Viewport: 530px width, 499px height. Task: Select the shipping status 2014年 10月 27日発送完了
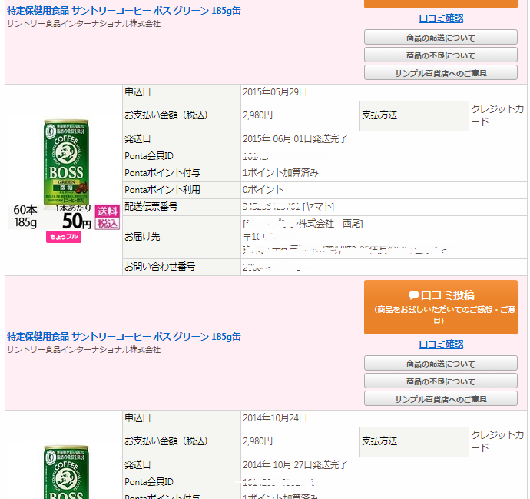click(x=295, y=465)
